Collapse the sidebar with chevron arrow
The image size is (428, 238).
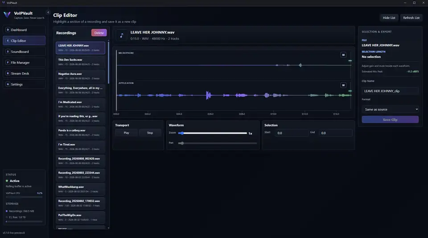(x=48, y=12)
